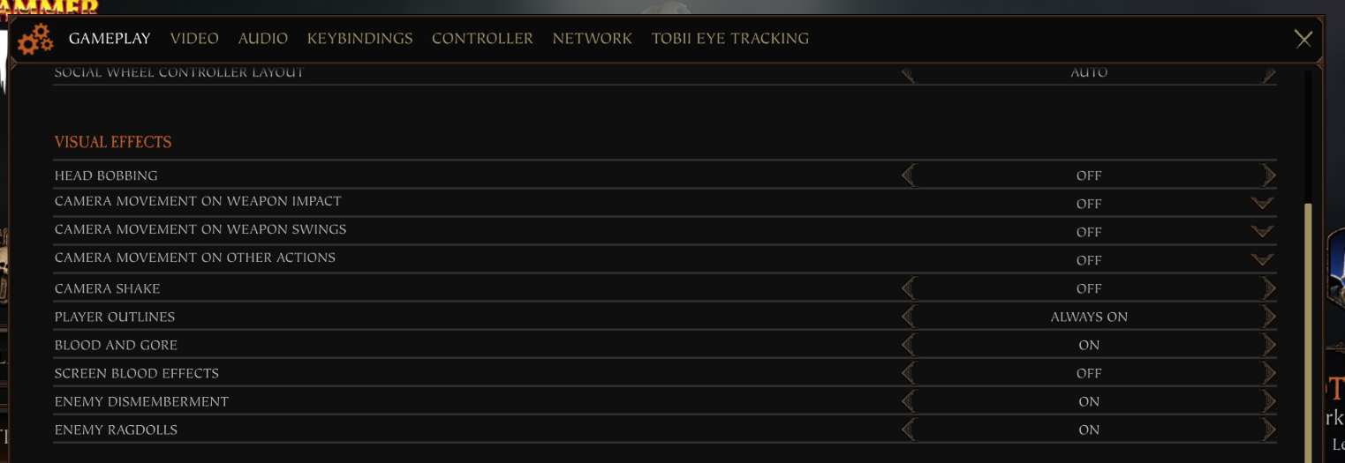The height and width of the screenshot is (463, 1345).
Task: Click left arrow for Head Bobbing
Action: tap(909, 175)
